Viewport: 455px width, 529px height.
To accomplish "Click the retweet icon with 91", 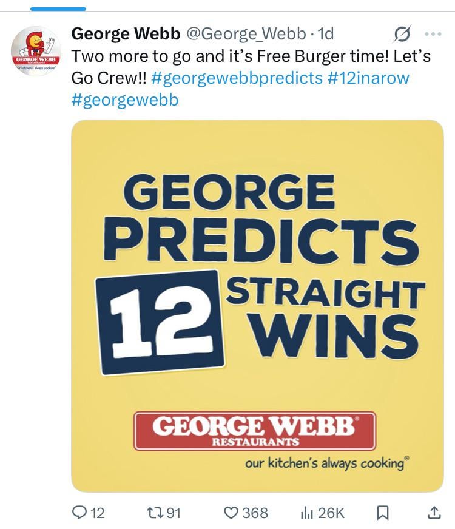I will 156,513.
